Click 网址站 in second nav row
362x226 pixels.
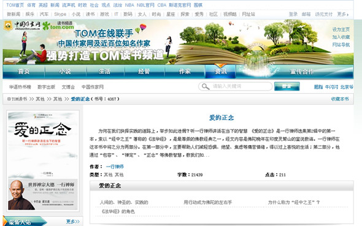point(248,14)
